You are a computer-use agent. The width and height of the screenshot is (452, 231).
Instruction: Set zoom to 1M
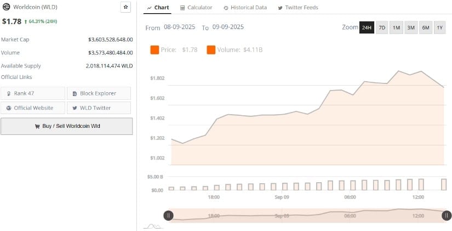point(396,27)
